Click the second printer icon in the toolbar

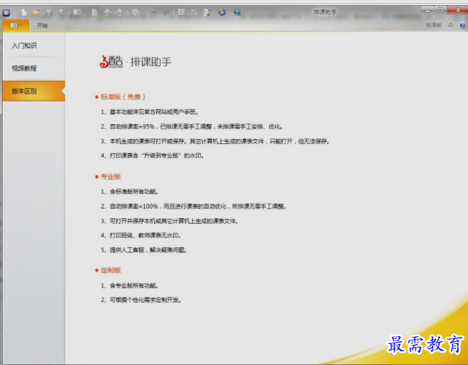coord(120,12)
